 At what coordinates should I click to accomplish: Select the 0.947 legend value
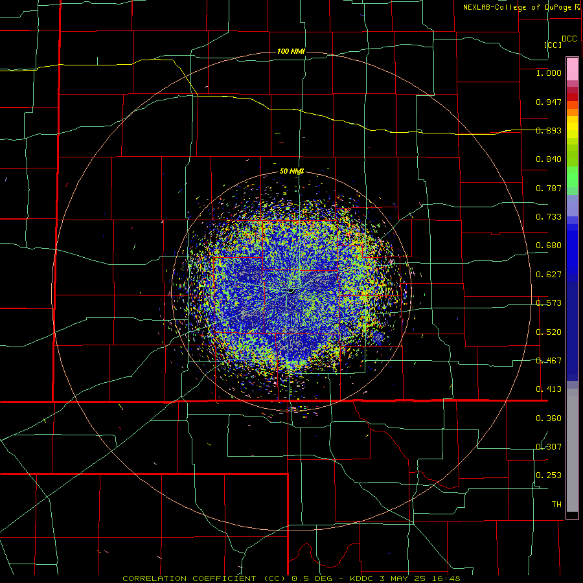point(549,102)
